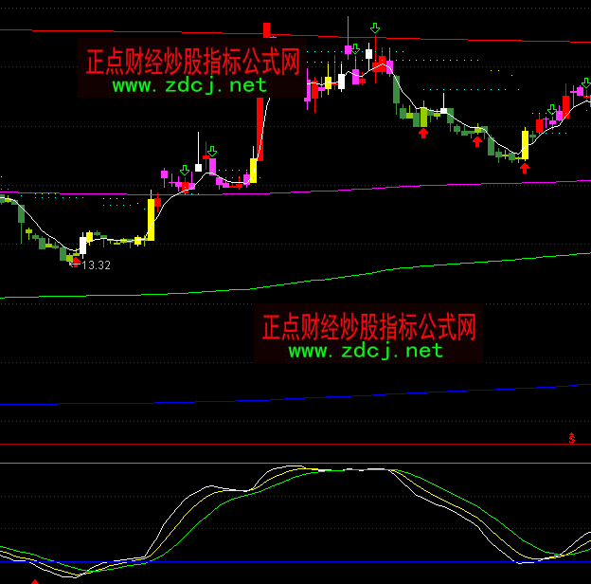Select the tall yellow candle left of the magenta line

tap(151, 218)
